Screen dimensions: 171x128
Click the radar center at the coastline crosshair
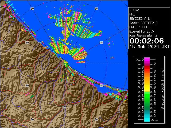pyautogui.click(x=64, y=64)
